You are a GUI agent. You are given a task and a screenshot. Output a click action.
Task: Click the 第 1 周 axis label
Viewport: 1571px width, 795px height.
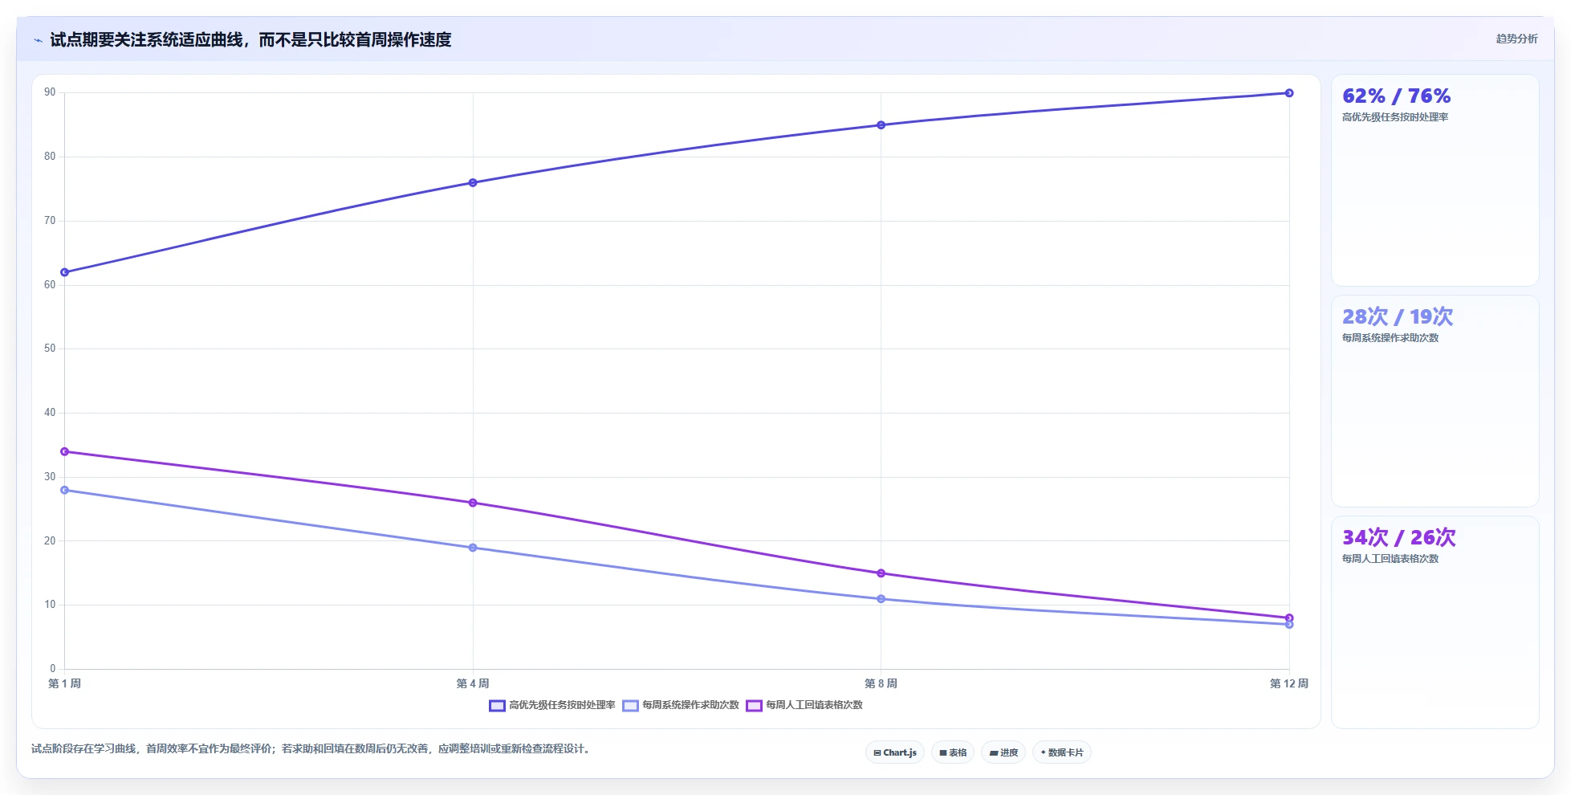click(65, 683)
